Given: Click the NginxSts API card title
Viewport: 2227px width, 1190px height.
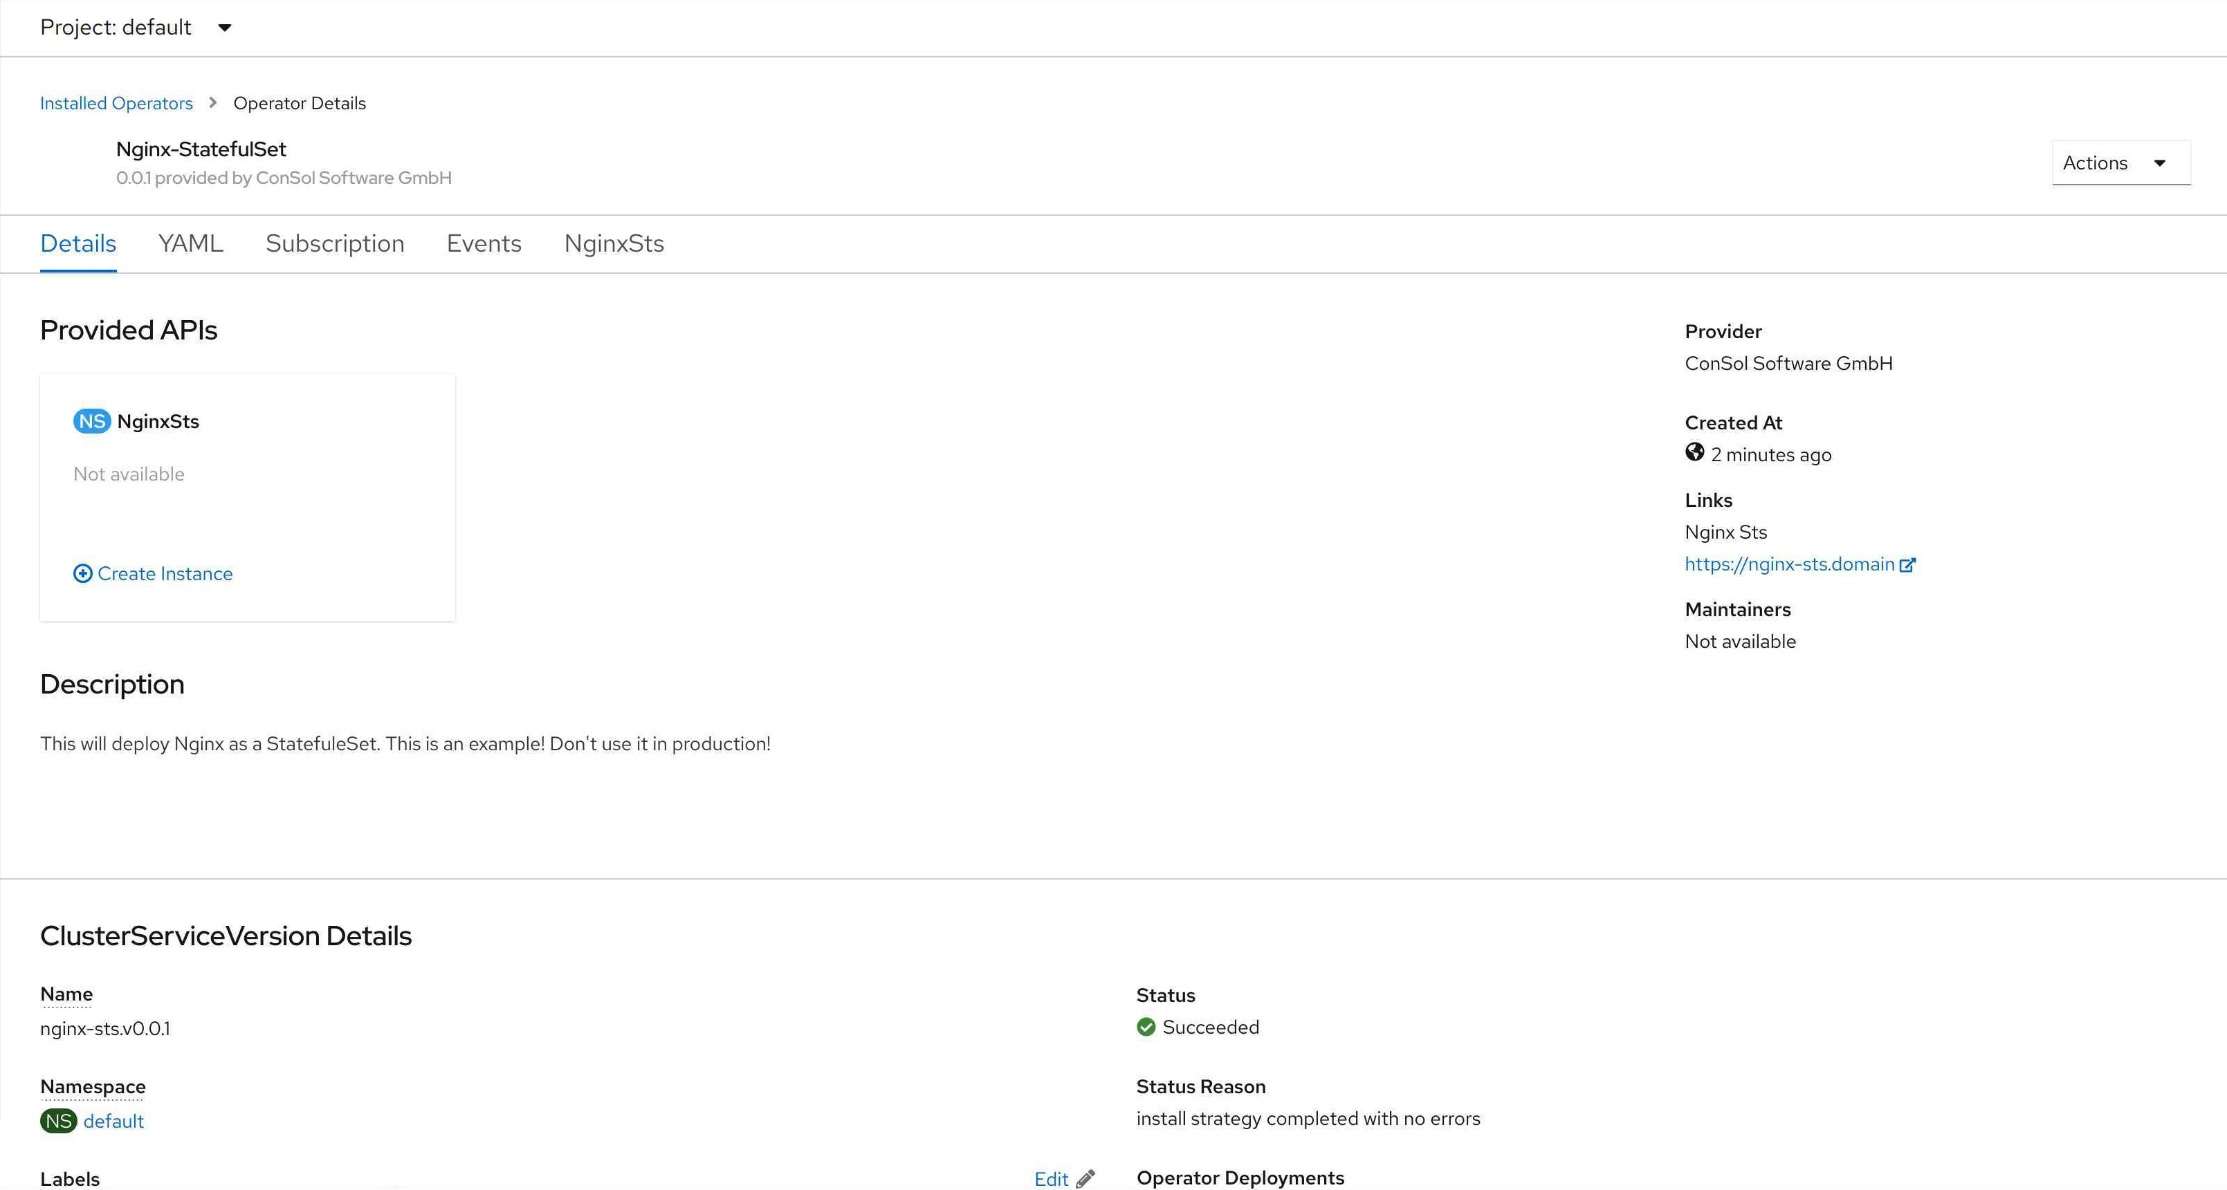Looking at the screenshot, I should click(157, 421).
